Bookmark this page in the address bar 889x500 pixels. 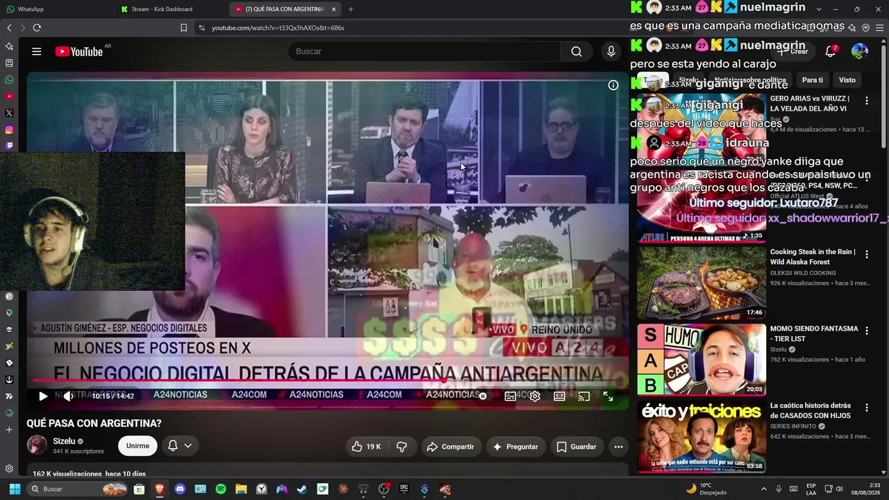(183, 28)
